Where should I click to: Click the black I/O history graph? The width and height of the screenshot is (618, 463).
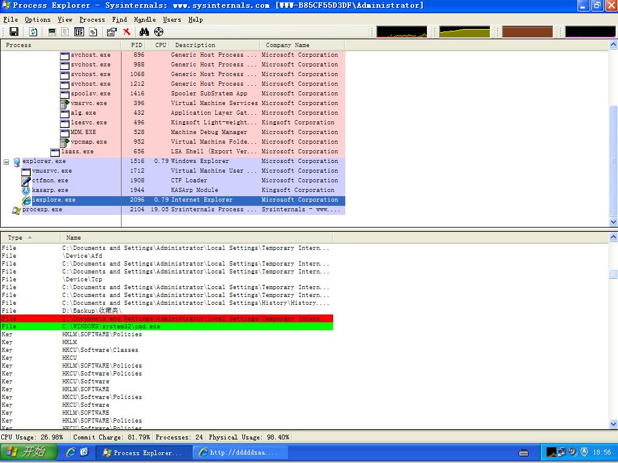point(590,32)
